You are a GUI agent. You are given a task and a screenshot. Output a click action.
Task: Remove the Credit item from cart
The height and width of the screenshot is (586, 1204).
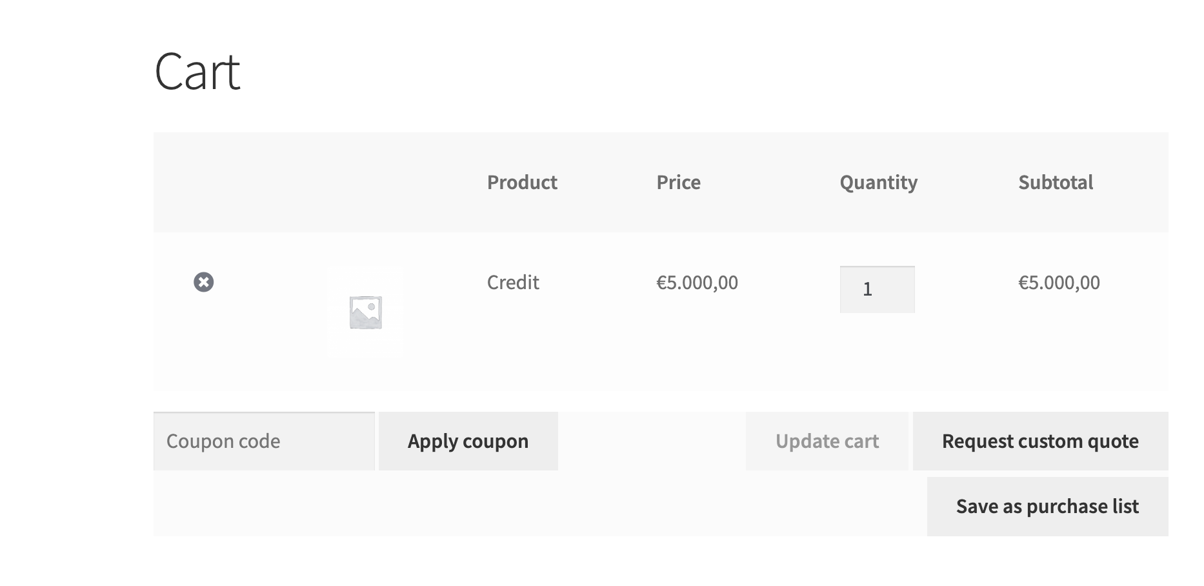[204, 282]
